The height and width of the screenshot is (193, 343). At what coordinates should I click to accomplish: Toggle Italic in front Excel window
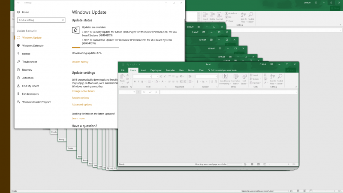(138, 81)
